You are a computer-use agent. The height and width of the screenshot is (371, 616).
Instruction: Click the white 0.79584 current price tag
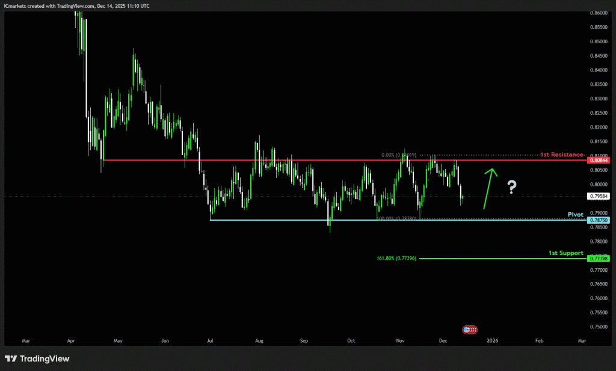[x=599, y=196]
